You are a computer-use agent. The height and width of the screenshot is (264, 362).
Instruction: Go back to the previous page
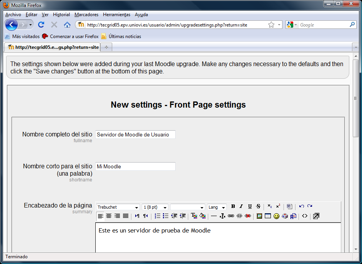[x=11, y=25]
